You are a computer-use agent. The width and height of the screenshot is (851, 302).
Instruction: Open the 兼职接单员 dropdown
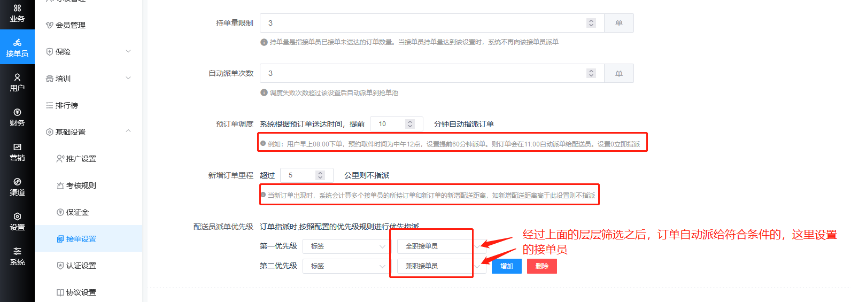click(x=441, y=266)
